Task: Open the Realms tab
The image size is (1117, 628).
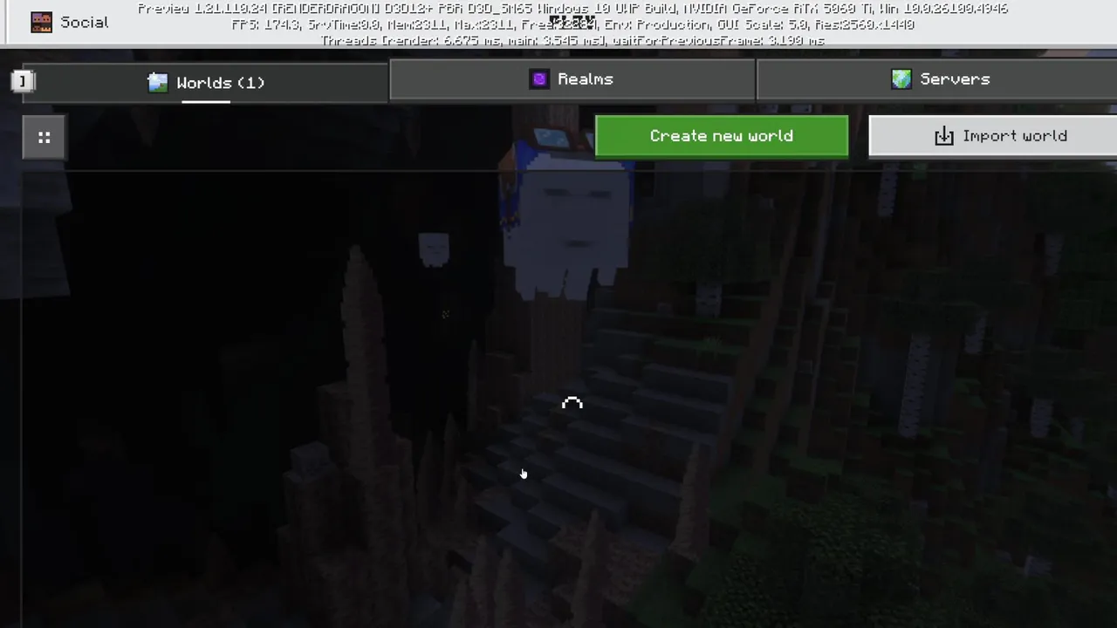Action: pos(572,79)
